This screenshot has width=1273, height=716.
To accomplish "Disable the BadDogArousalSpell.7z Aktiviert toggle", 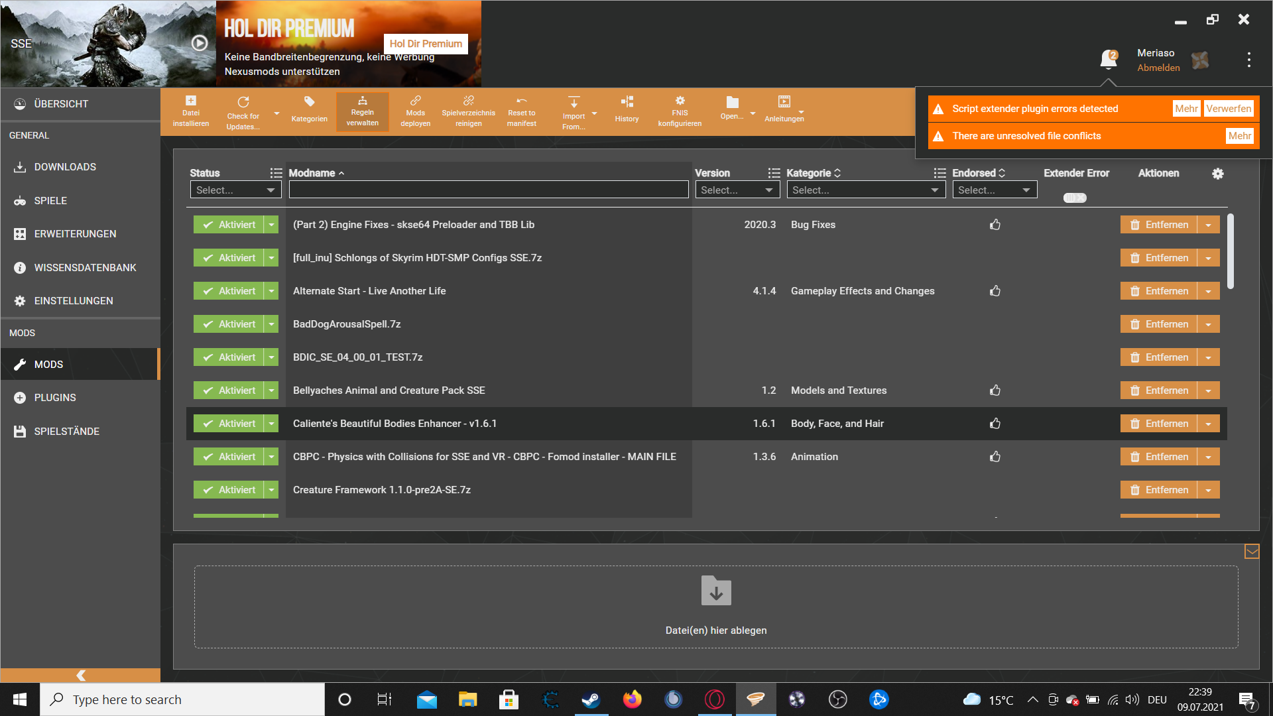I will [229, 324].
